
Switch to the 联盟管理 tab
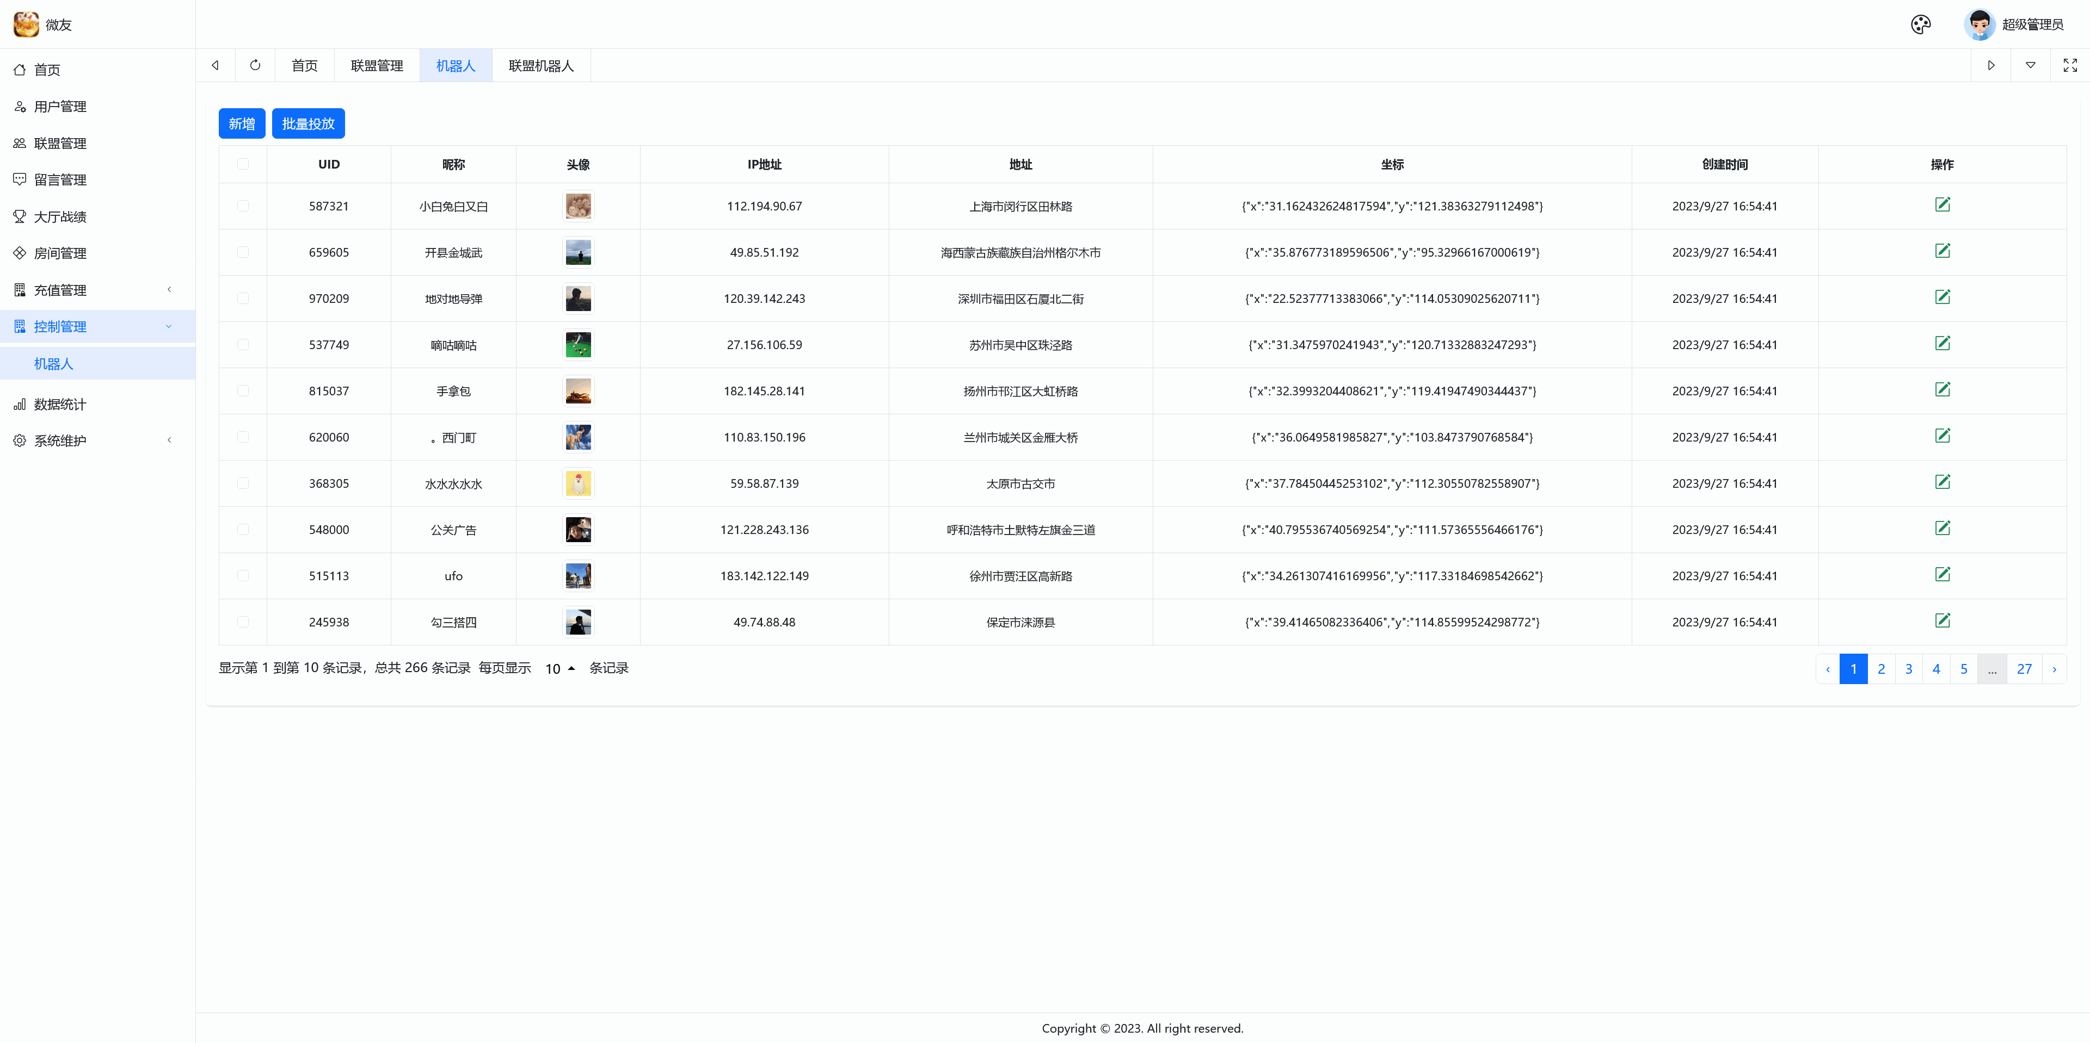[x=377, y=66]
